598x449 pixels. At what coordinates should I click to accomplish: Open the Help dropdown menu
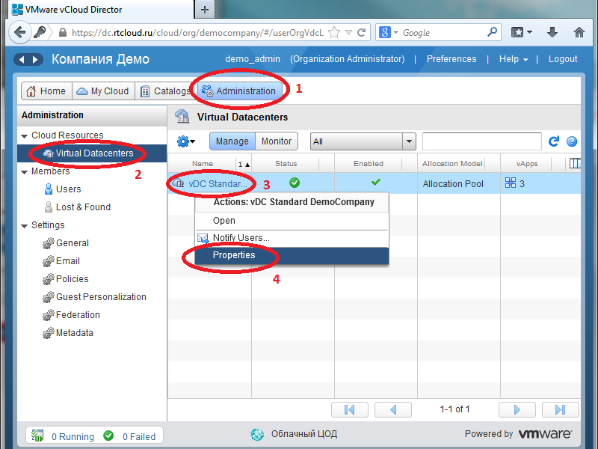tap(514, 59)
